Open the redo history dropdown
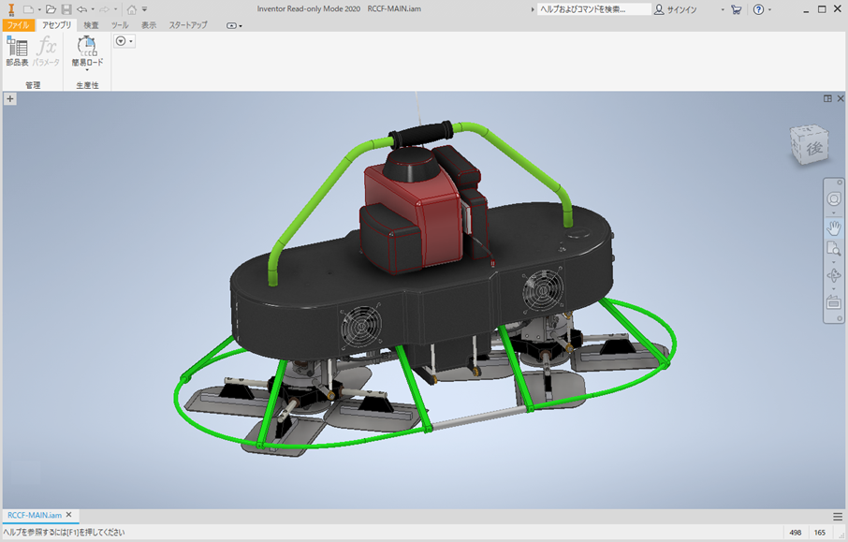848x542 pixels. [x=115, y=9]
